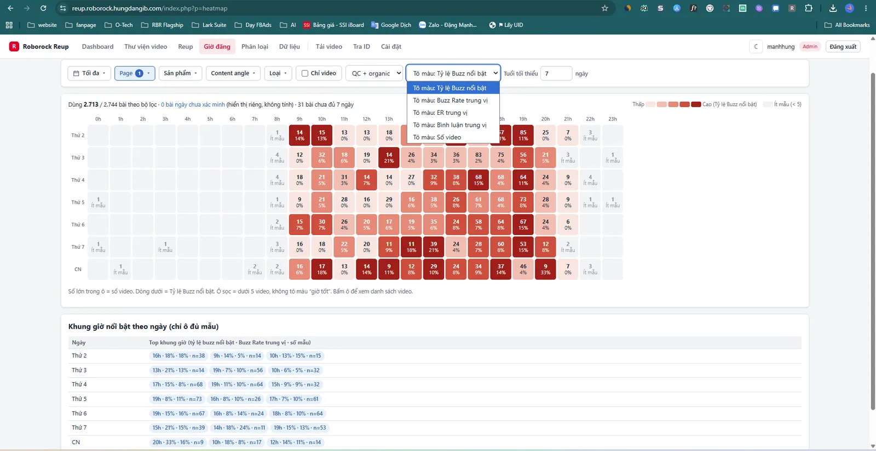876x451 pixels.
Task: Click the browser back arrow
Action: pos(10,8)
